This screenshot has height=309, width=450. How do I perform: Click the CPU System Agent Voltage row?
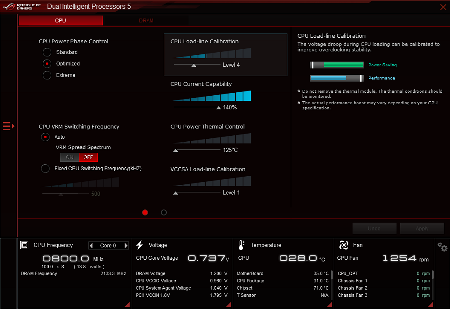182,288
